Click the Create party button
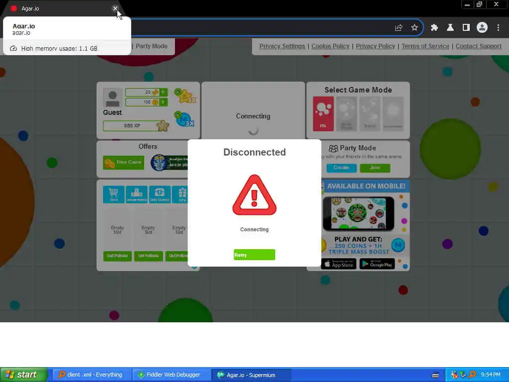509x382 pixels. tap(341, 168)
